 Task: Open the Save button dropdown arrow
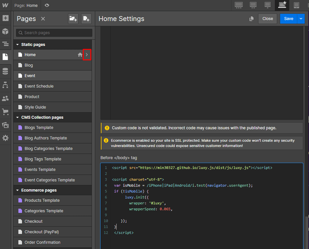301,19
